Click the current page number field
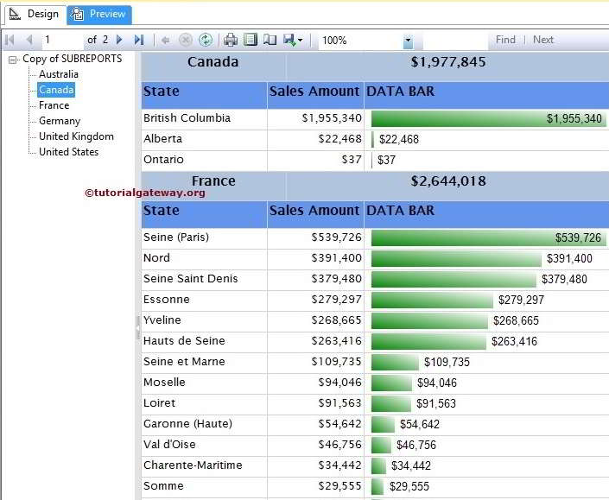This screenshot has width=609, height=500. click(62, 40)
